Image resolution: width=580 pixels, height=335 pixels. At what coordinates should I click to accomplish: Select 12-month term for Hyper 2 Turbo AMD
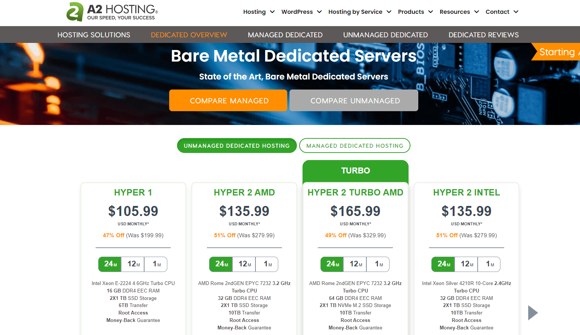[355, 264]
